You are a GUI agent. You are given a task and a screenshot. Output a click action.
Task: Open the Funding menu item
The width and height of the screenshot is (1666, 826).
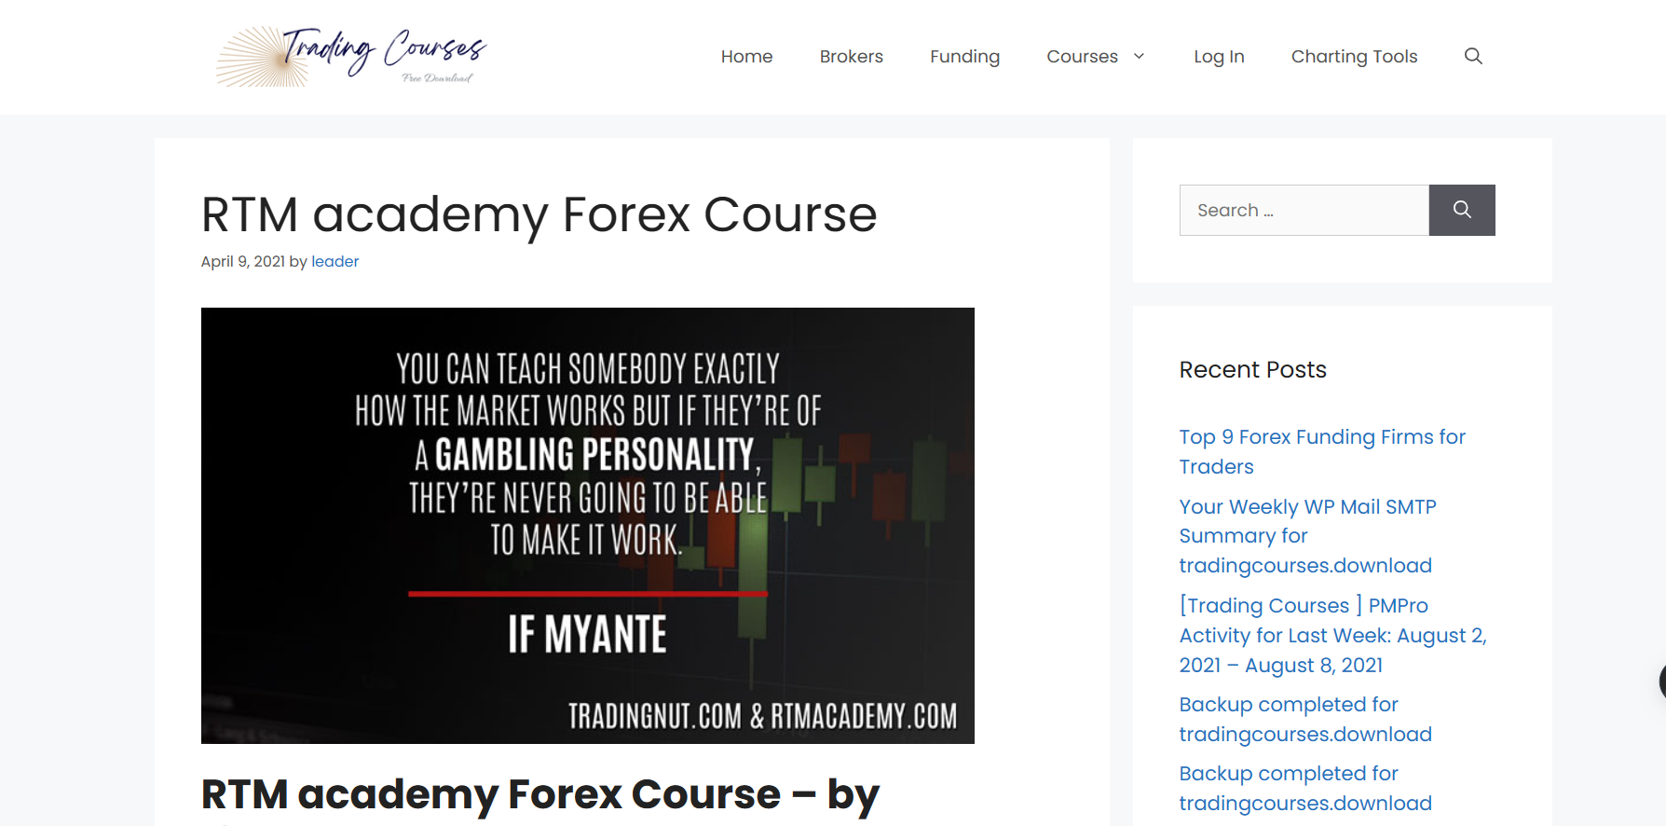(x=964, y=56)
